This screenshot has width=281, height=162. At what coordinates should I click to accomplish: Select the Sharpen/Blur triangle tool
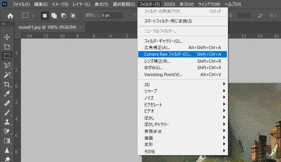coord(7,150)
